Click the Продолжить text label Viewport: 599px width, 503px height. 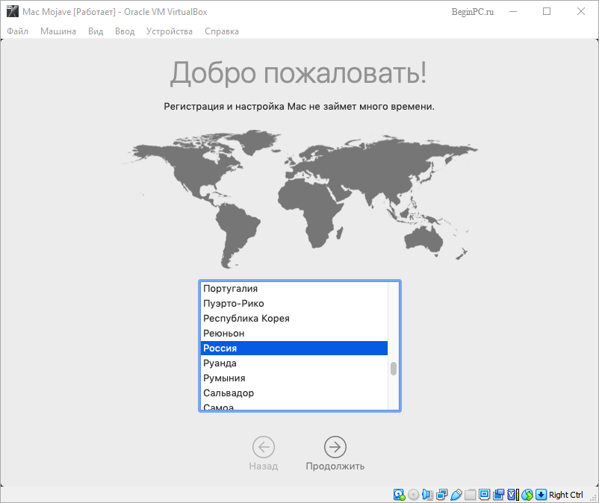pos(335,466)
